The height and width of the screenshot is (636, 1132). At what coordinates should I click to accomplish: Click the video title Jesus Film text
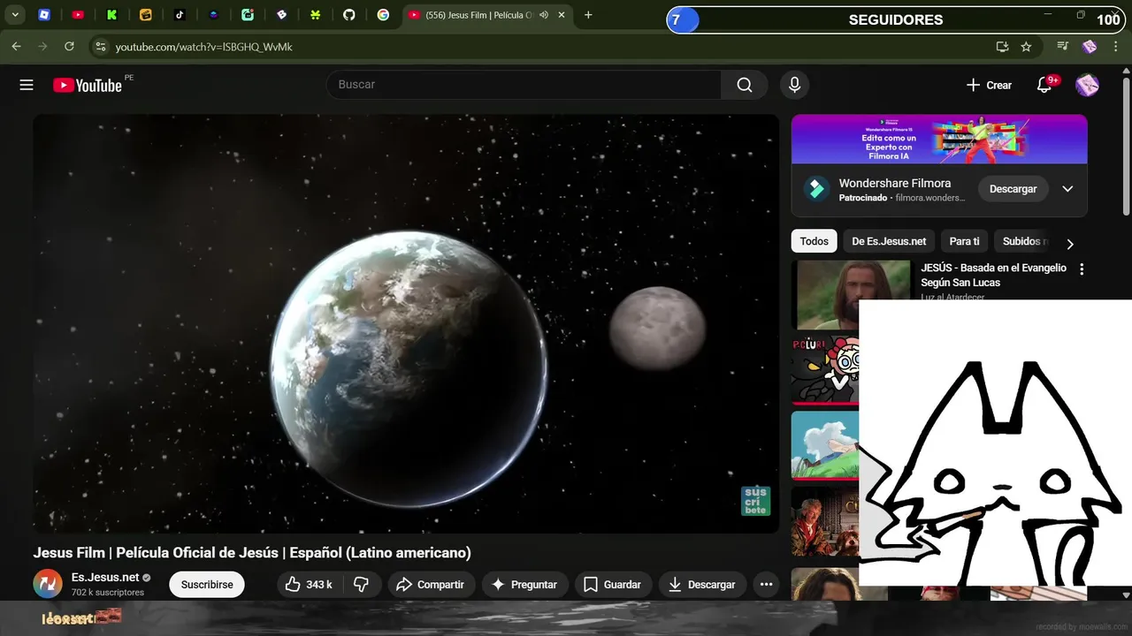point(252,553)
